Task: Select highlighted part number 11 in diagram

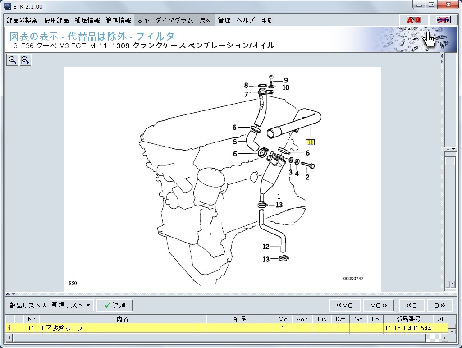Action: click(x=310, y=142)
